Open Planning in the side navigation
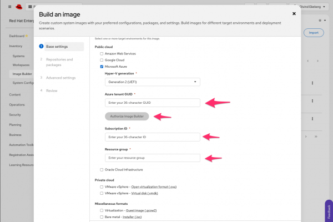The width and height of the screenshot is (333, 222). coord(15,125)
